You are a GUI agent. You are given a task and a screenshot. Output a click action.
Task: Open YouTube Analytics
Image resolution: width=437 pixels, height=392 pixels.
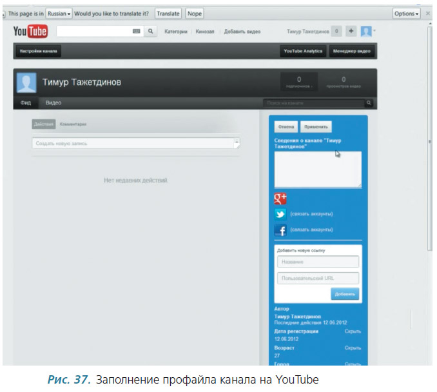[x=303, y=51]
